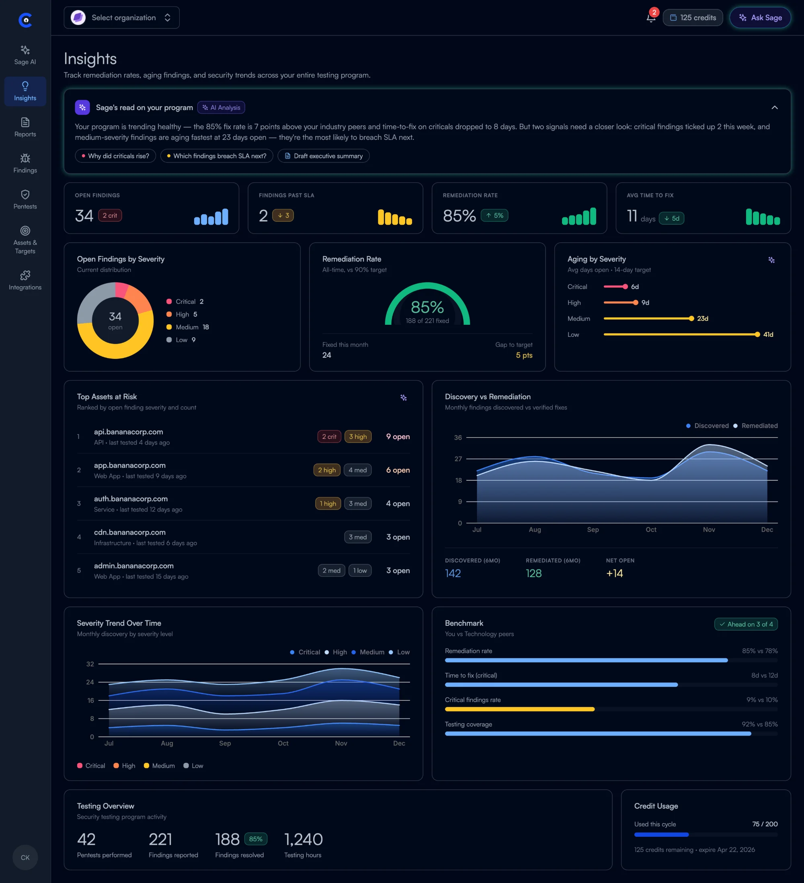The image size is (804, 883).
Task: Click the app logo in sidebar
Action: tap(25, 20)
